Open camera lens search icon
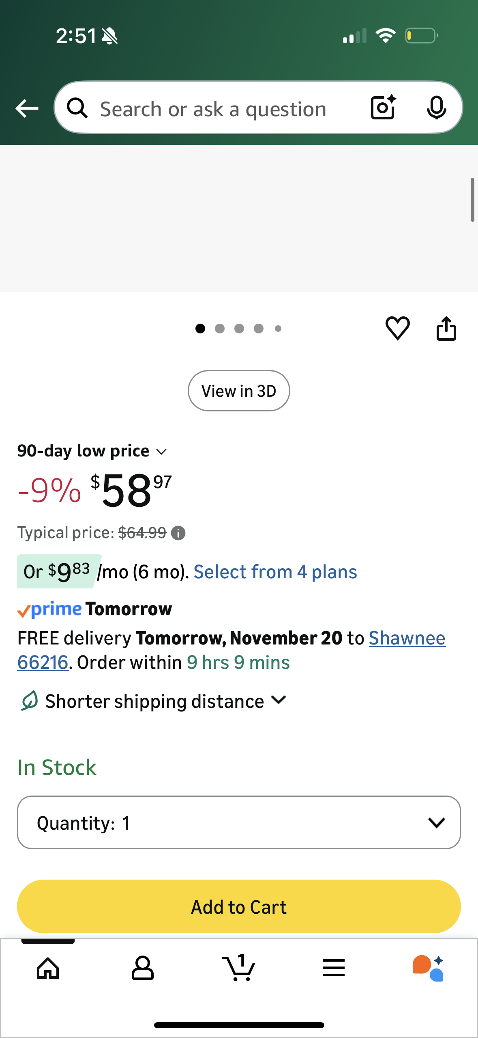Image resolution: width=478 pixels, height=1038 pixels. click(x=383, y=108)
